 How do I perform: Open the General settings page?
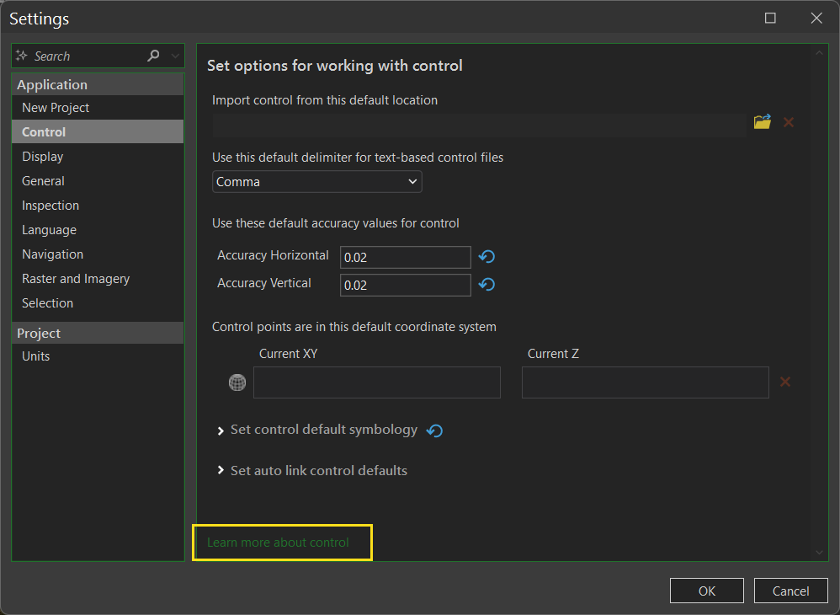click(x=98, y=181)
